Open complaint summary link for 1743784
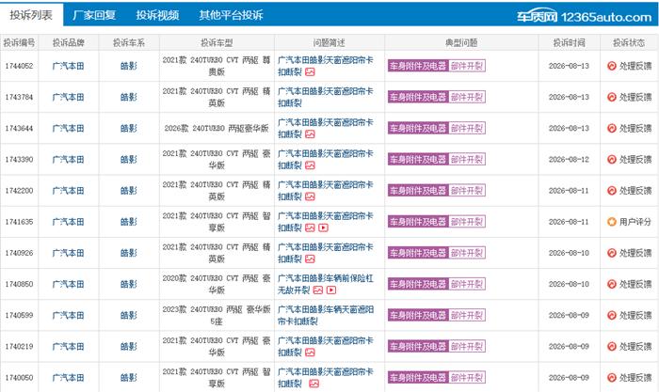659x392 pixels. click(326, 97)
